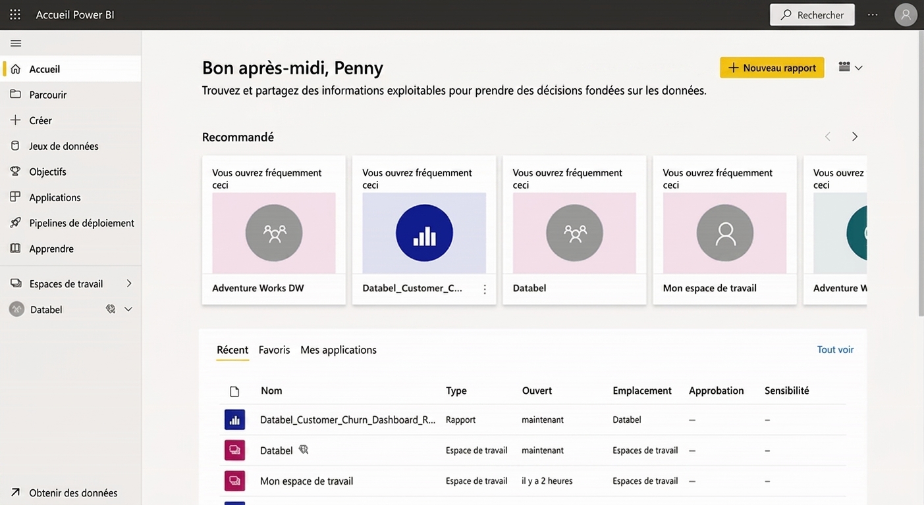This screenshot has width=924, height=505.
Task: Click the workspace icon in Databel row
Action: pos(234,450)
